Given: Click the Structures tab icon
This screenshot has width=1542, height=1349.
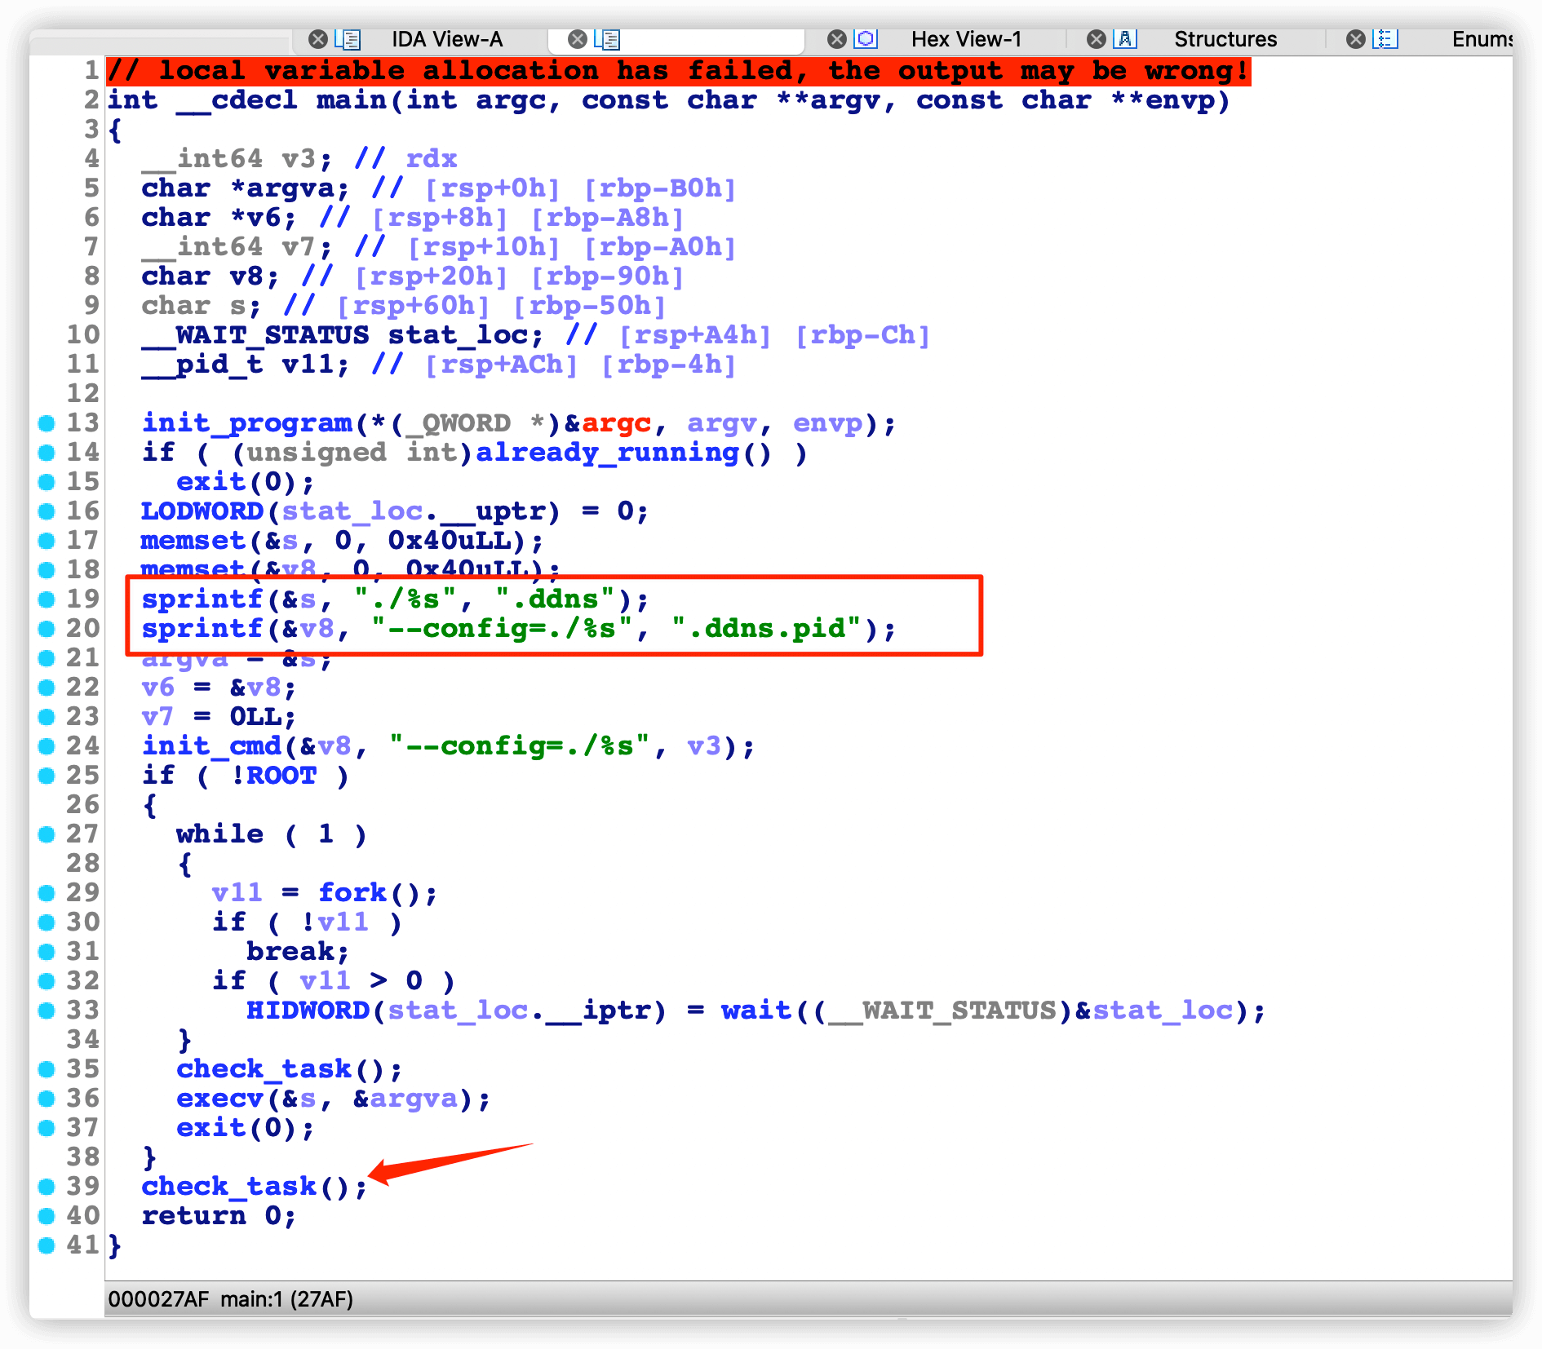Looking at the screenshot, I should [1126, 39].
